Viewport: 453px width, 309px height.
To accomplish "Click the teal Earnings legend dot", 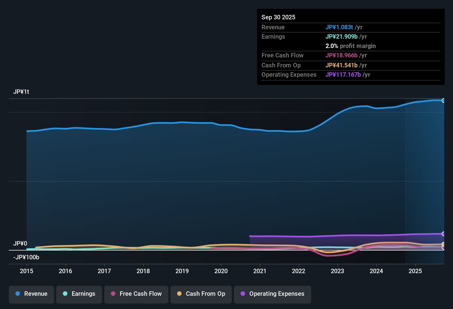I will pos(65,294).
